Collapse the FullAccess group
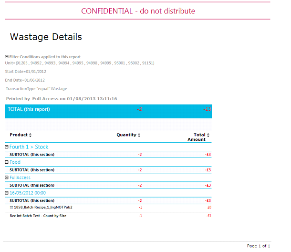This screenshot has height=252, width=291. pyautogui.click(x=7, y=178)
